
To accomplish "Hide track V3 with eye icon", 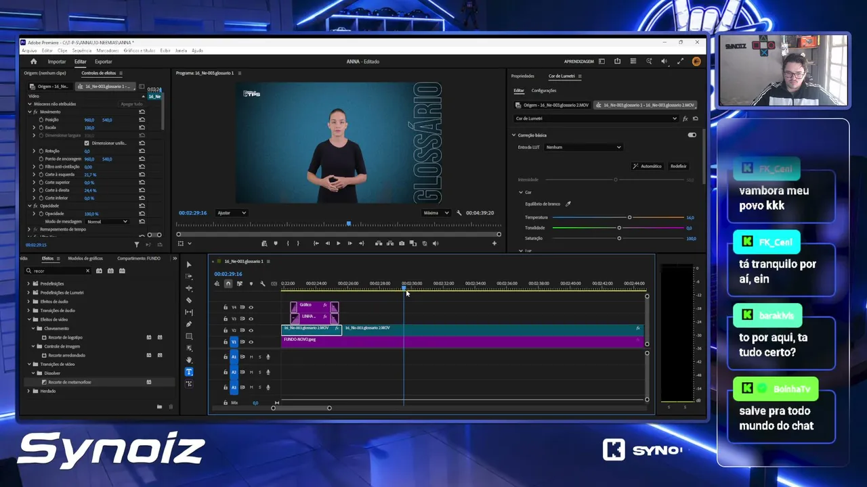I will (x=251, y=319).
